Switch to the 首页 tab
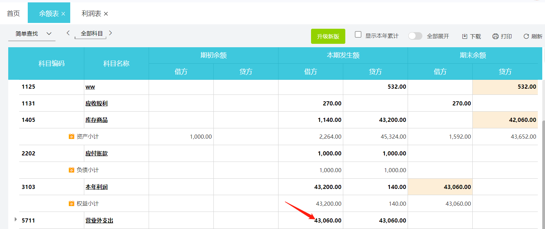The image size is (545, 229). point(13,13)
